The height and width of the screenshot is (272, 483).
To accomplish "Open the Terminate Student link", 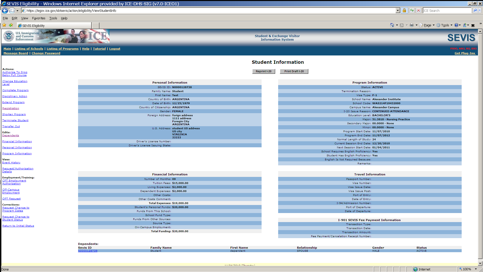I will coord(15,120).
